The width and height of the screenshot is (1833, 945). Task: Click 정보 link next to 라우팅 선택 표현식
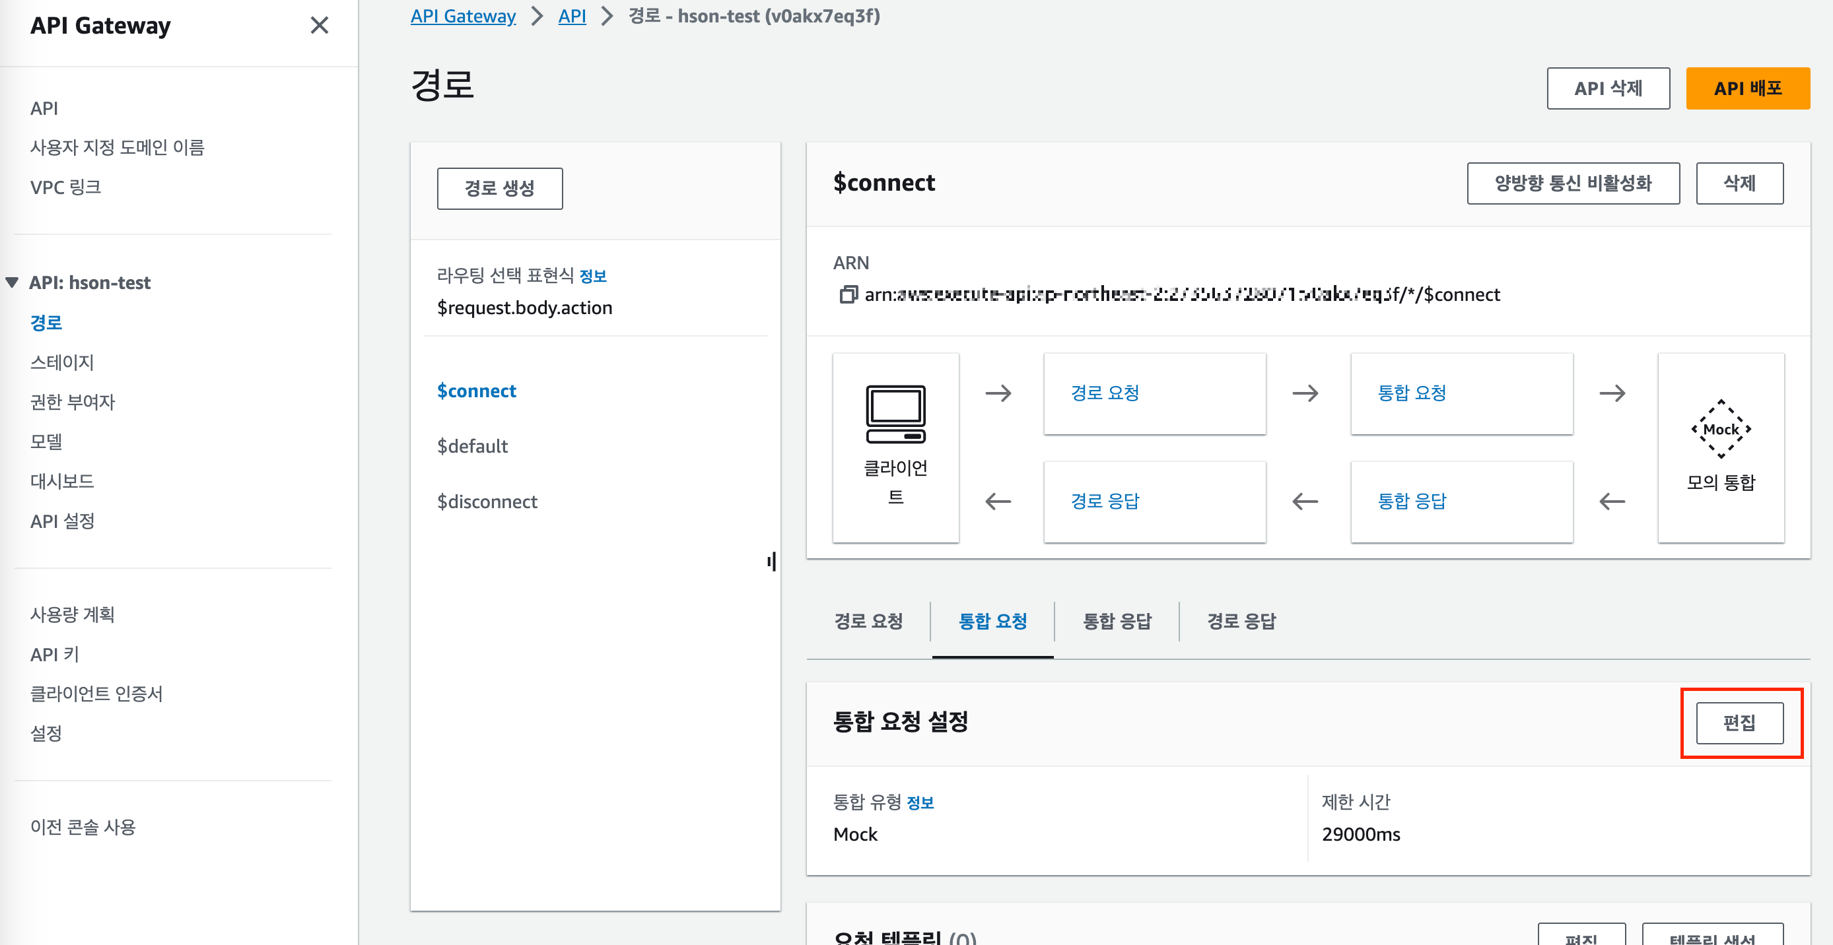pos(593,276)
